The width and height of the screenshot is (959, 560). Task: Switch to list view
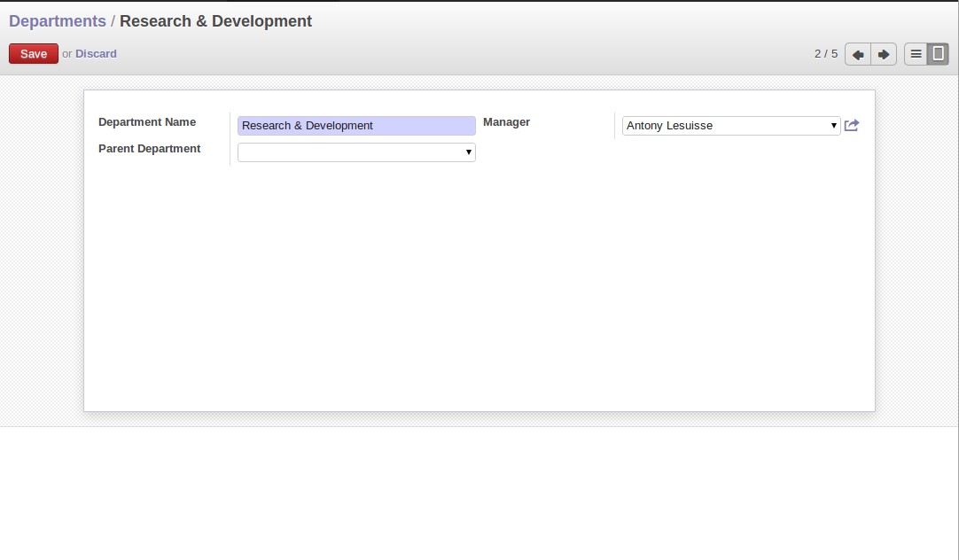pos(916,54)
